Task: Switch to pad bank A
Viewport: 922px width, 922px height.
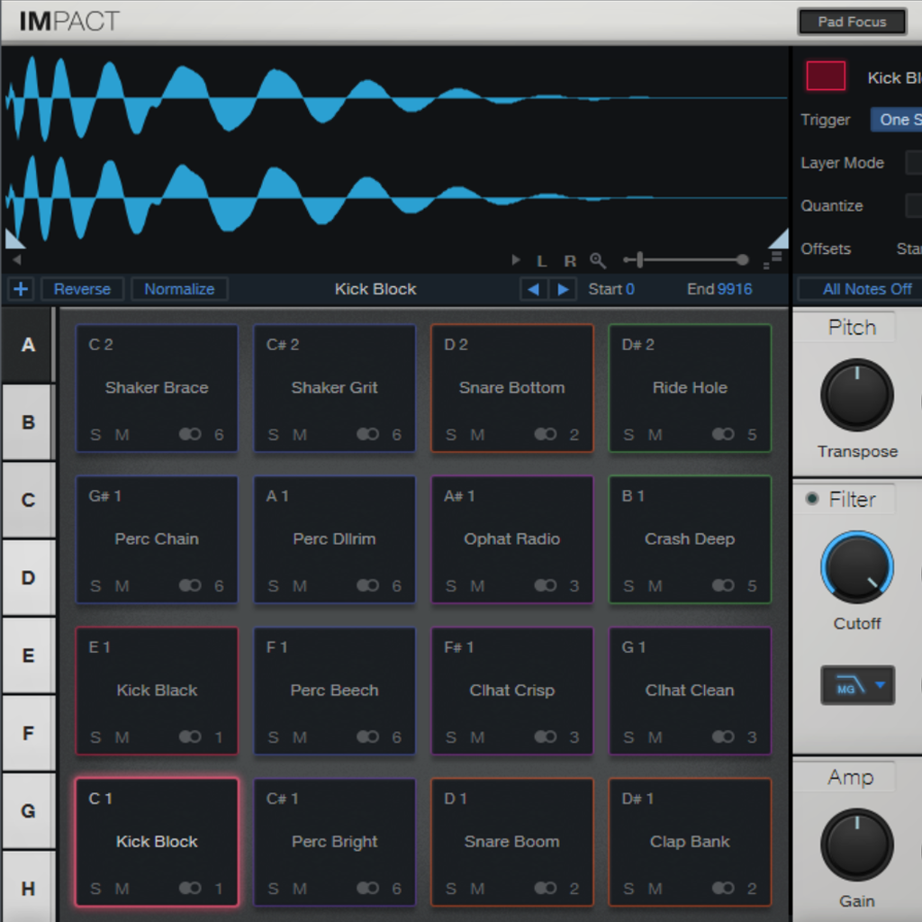Action: [28, 345]
